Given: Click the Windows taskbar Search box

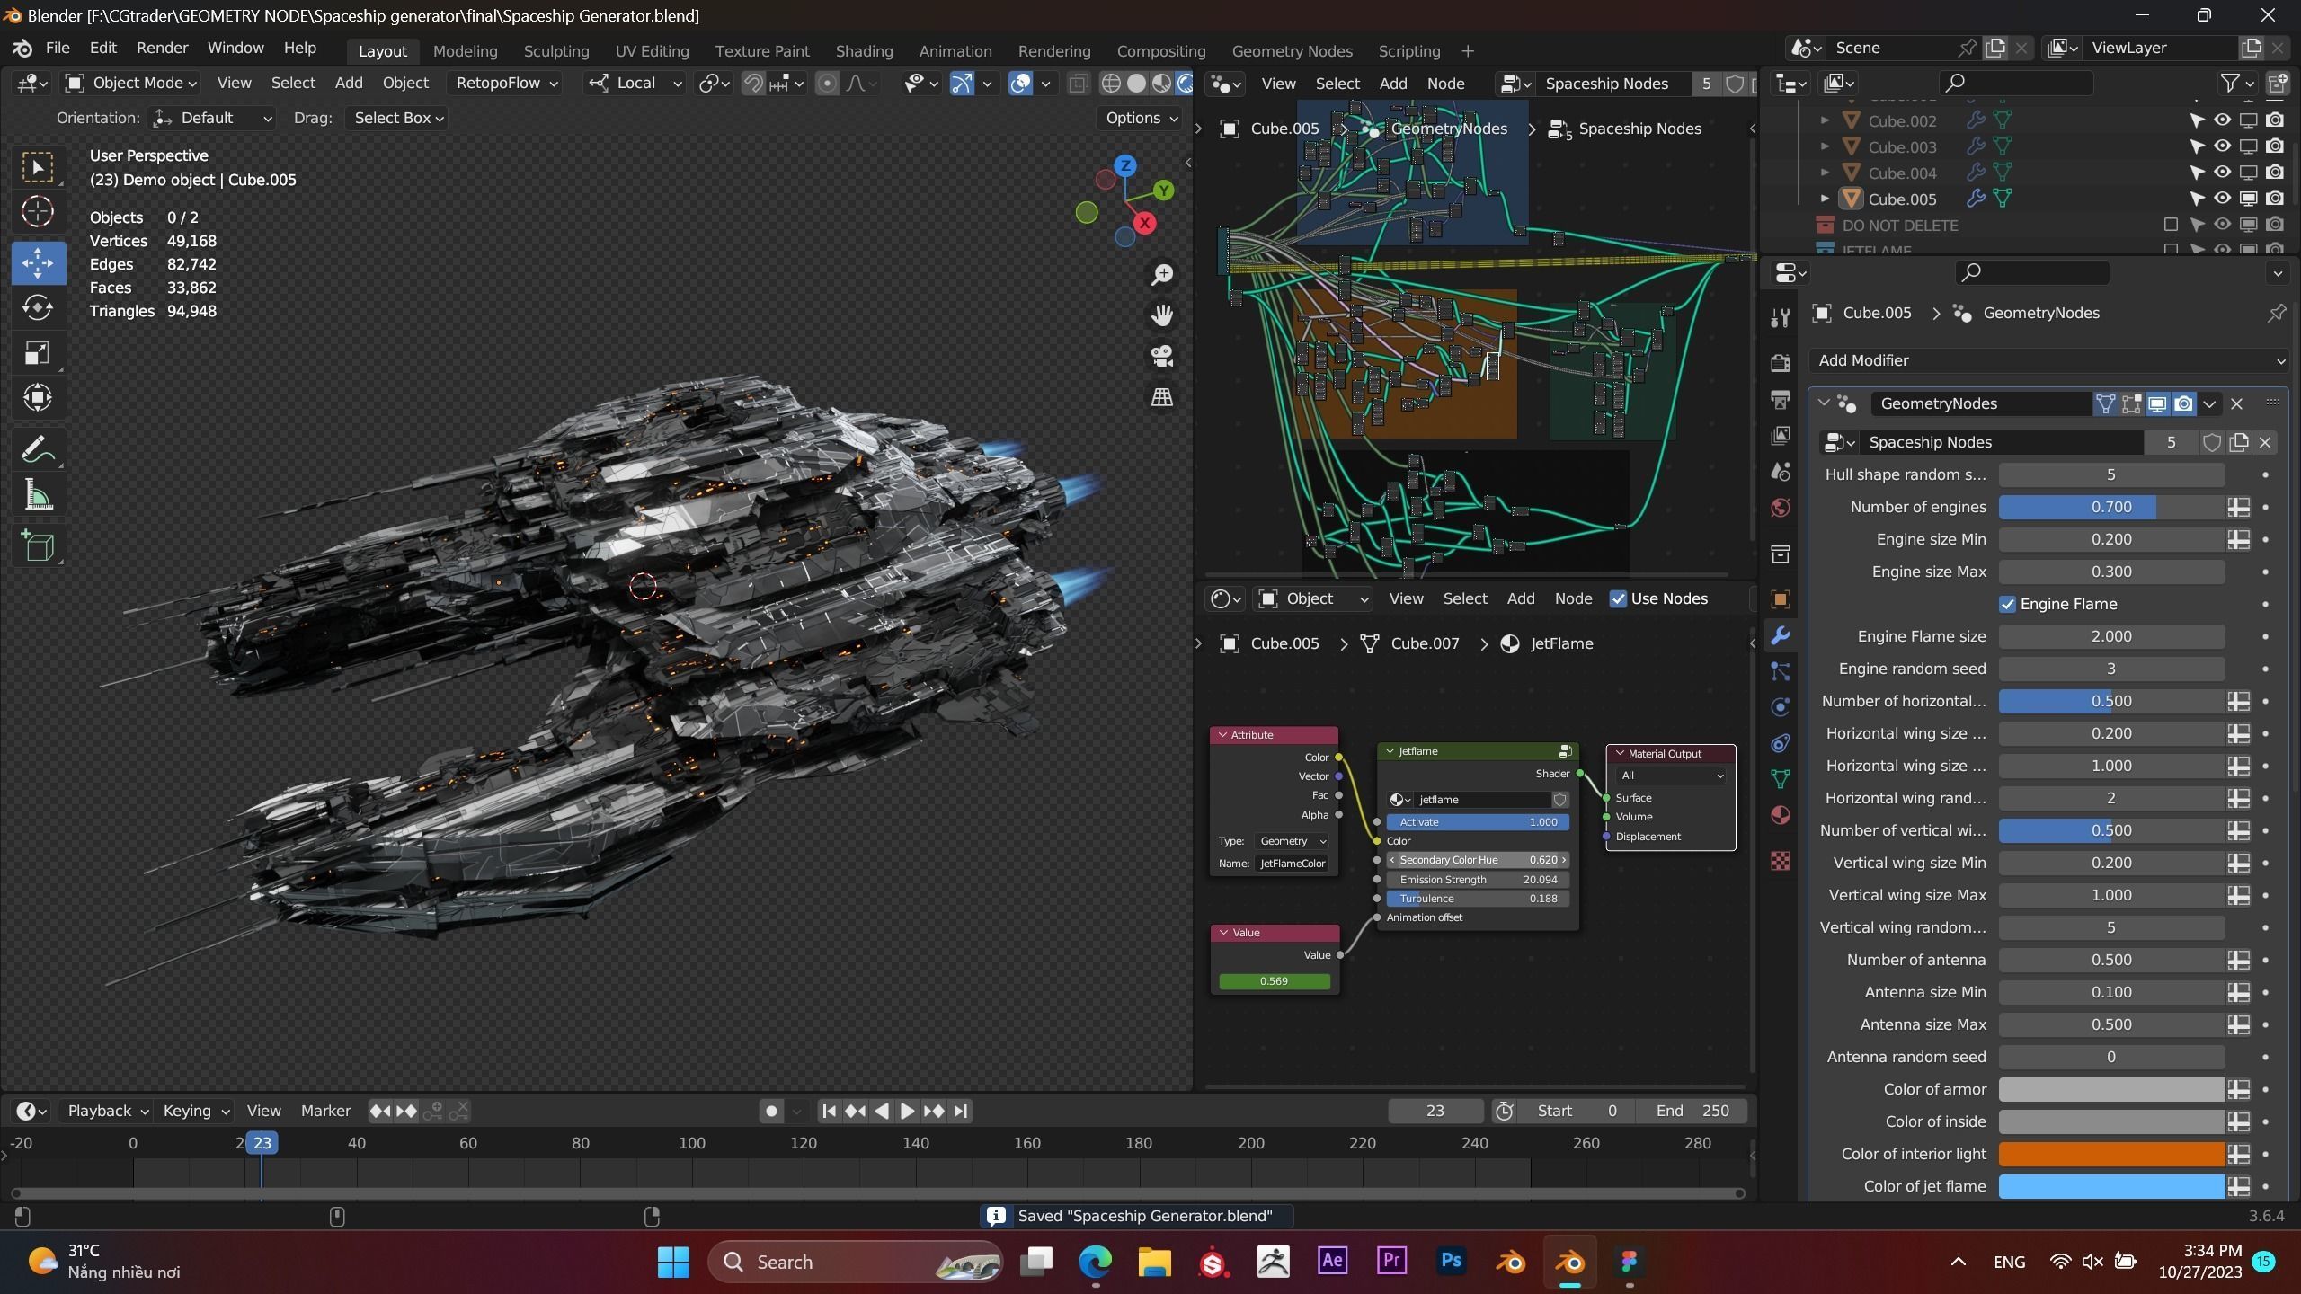Looking at the screenshot, I should 856,1262.
